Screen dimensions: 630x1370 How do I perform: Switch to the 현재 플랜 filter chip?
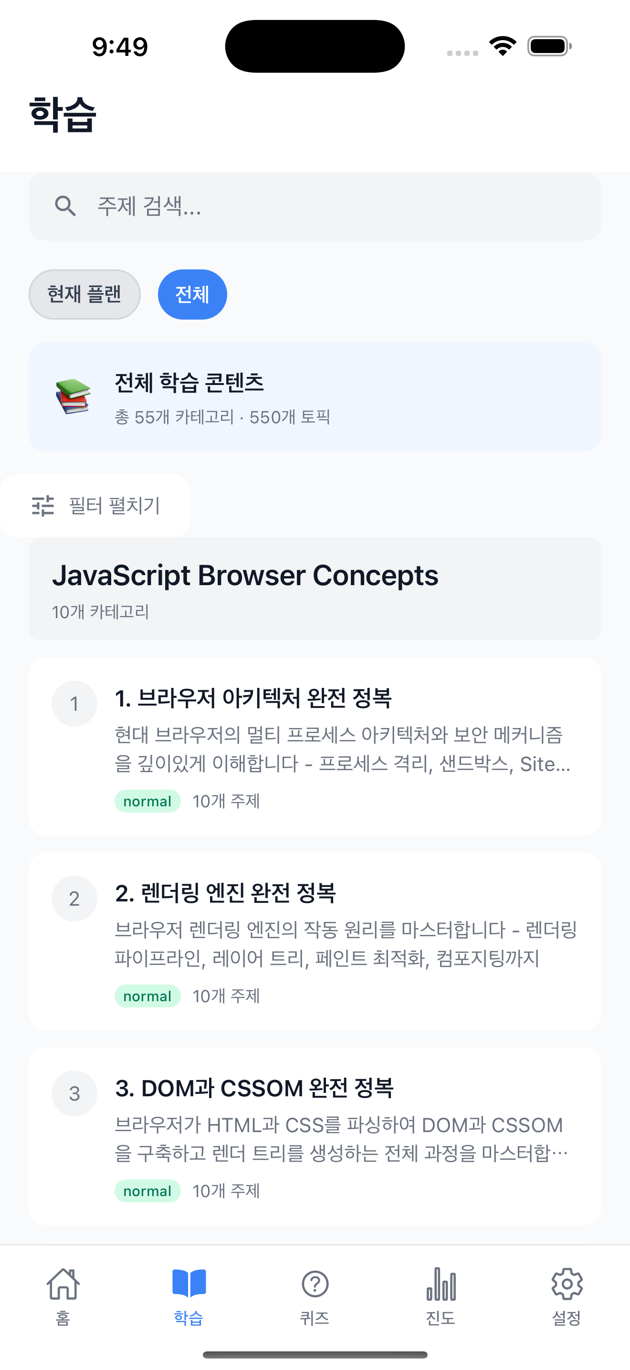[x=84, y=295]
